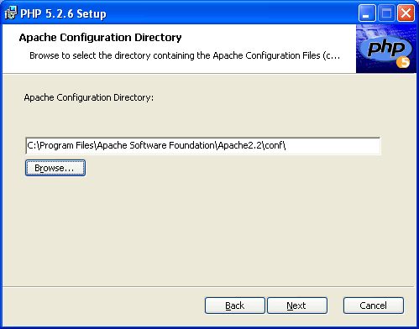Return with the Back button
Viewport: 419px width, 329px height.
pyautogui.click(x=235, y=305)
